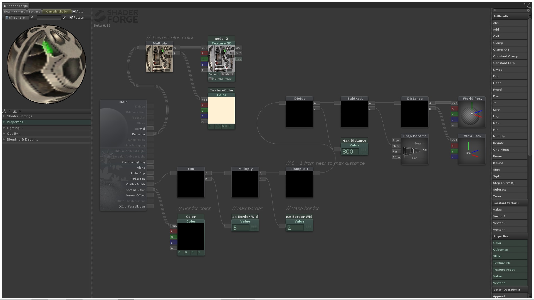534x300 pixels.
Task: Click the Max Border Width value field 5
Action: point(241,228)
